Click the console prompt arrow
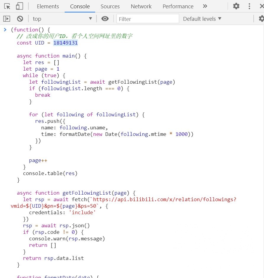This screenshot has height=278, width=264. (5, 30)
